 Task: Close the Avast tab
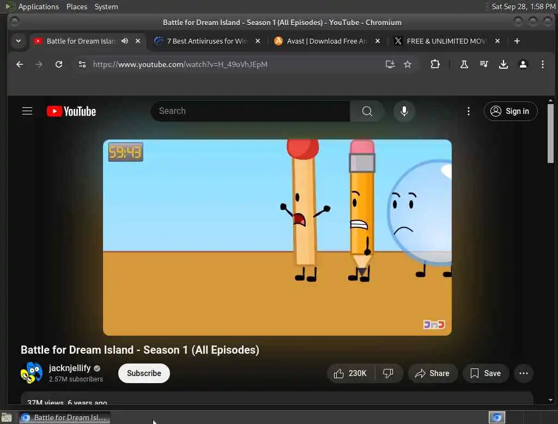point(378,41)
